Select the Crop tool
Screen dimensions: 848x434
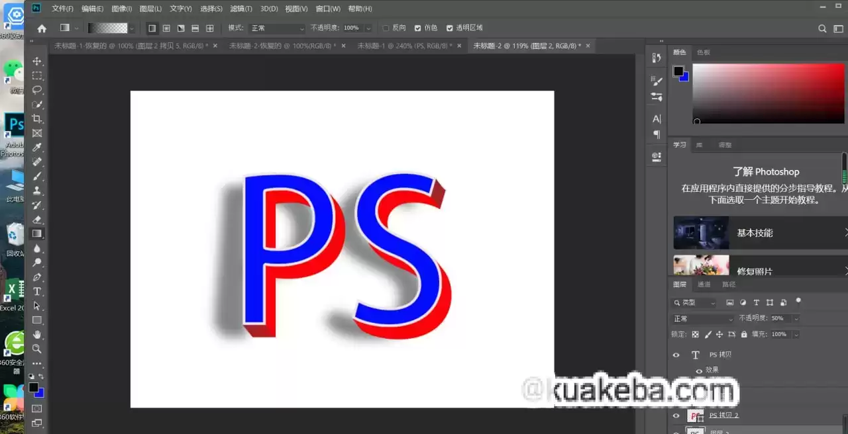click(x=37, y=119)
